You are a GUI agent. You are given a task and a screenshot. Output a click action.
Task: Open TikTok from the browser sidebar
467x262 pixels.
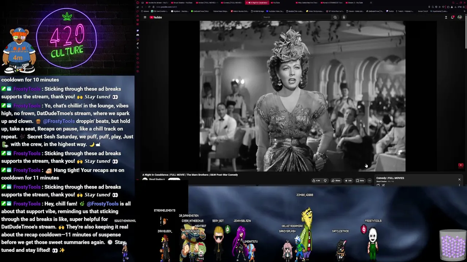[138, 43]
